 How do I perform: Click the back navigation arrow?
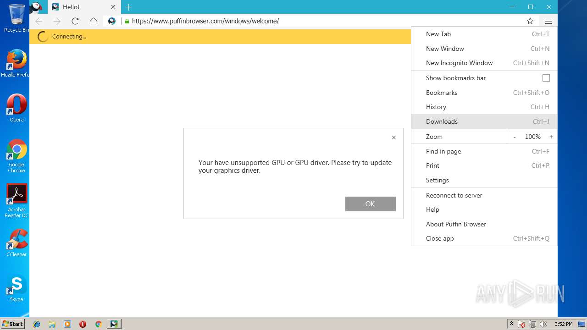pos(39,21)
